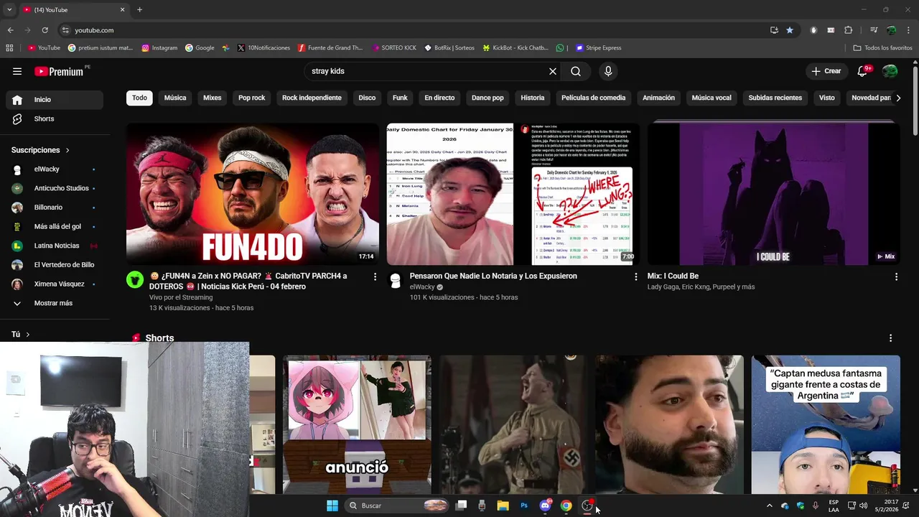This screenshot has height=517, width=919.
Task: Select the En directo filter chip
Action: [x=439, y=98]
